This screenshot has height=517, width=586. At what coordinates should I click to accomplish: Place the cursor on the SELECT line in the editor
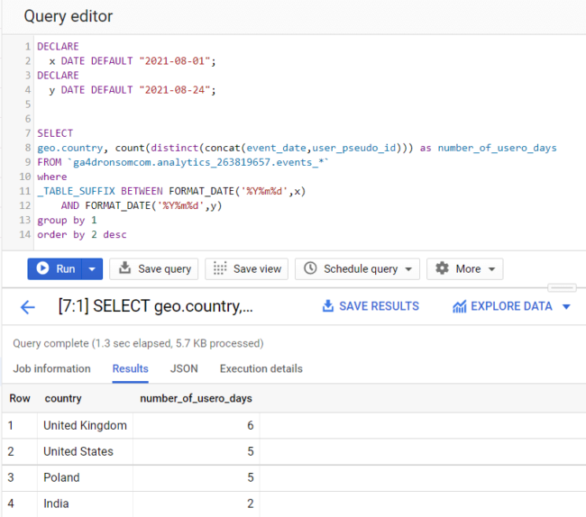(x=55, y=133)
